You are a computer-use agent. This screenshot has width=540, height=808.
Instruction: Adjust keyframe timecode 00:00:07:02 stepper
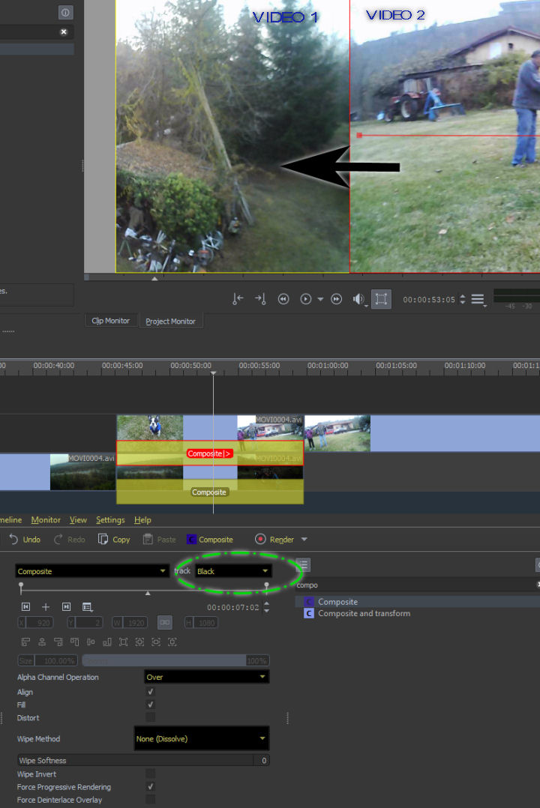(x=266, y=607)
